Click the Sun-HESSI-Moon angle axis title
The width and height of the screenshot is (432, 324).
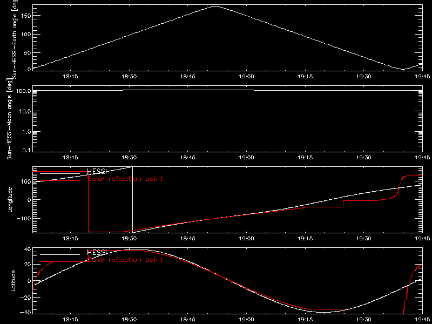coord(9,119)
